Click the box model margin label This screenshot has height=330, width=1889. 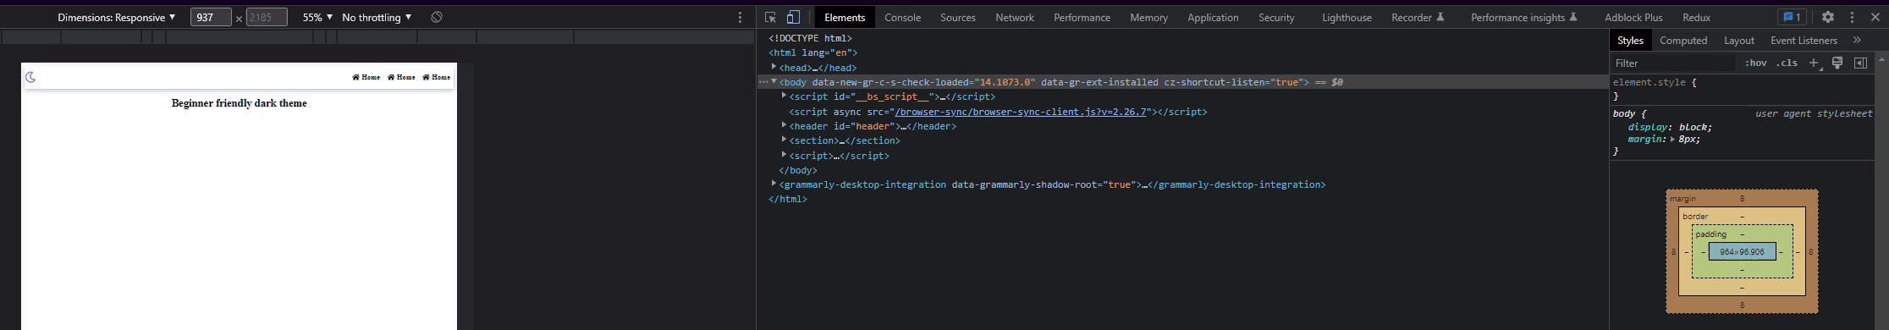1682,199
